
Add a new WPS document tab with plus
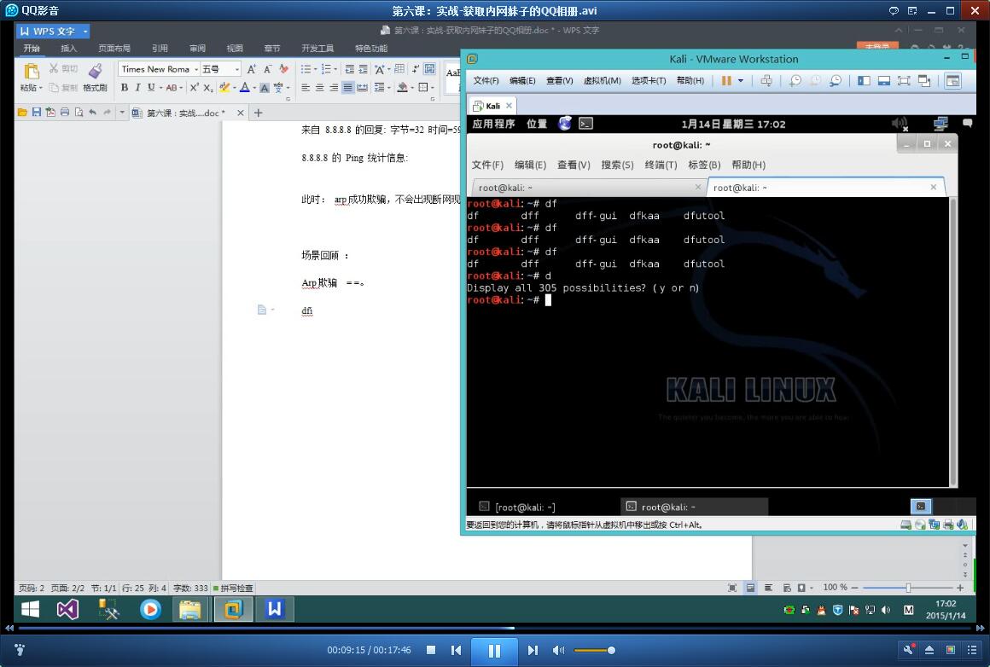point(259,113)
